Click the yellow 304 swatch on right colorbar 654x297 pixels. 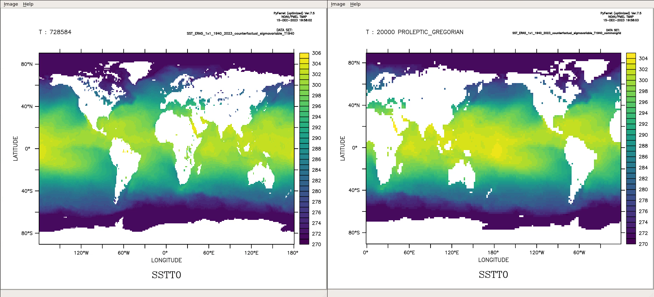631,56
